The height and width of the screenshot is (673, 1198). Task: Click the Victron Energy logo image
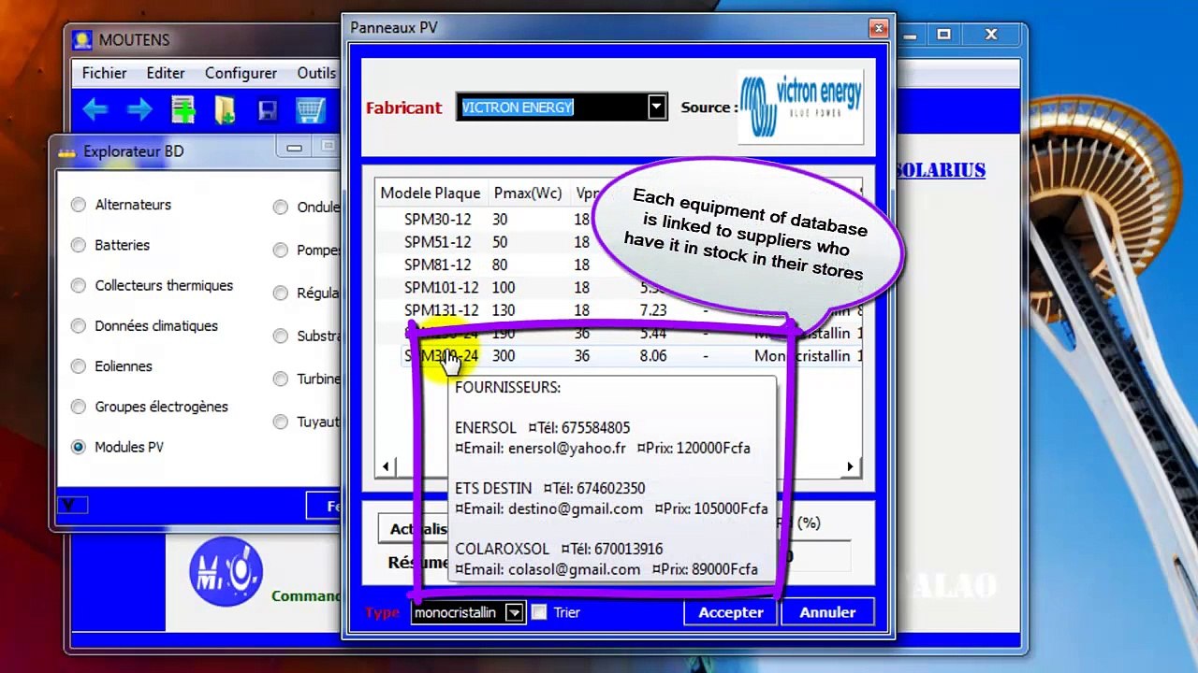pyautogui.click(x=800, y=107)
